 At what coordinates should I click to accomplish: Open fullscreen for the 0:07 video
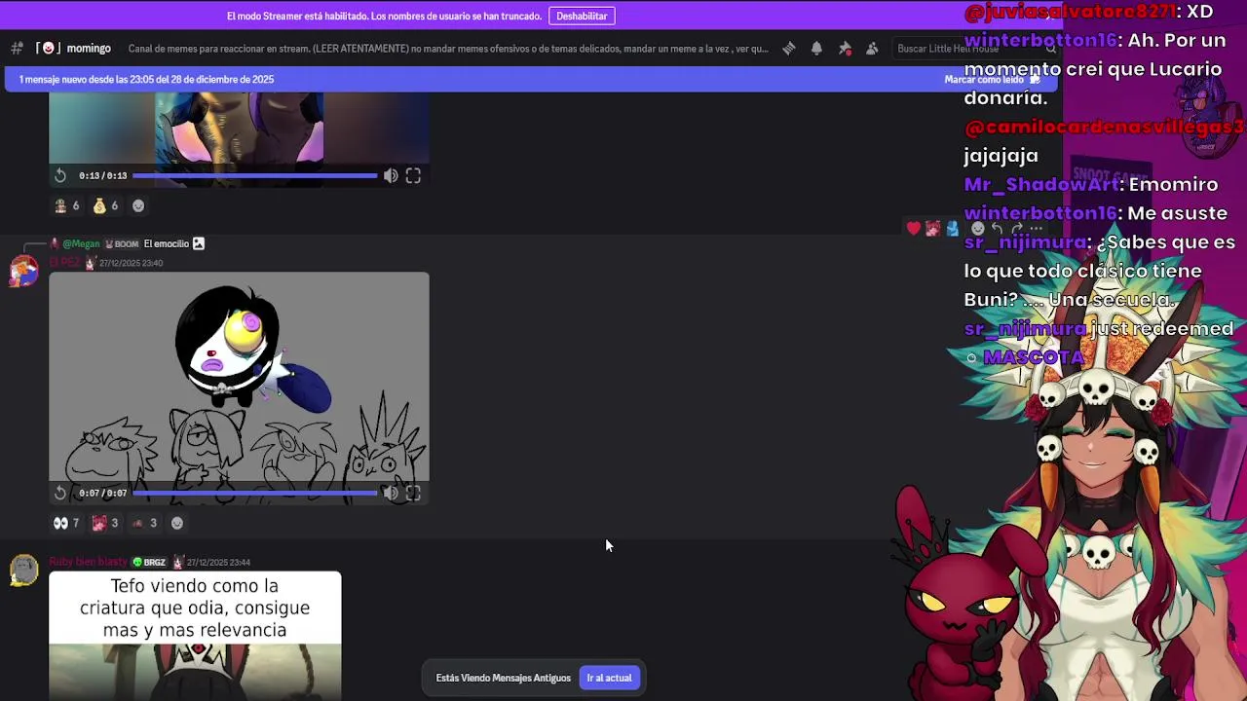[413, 493]
